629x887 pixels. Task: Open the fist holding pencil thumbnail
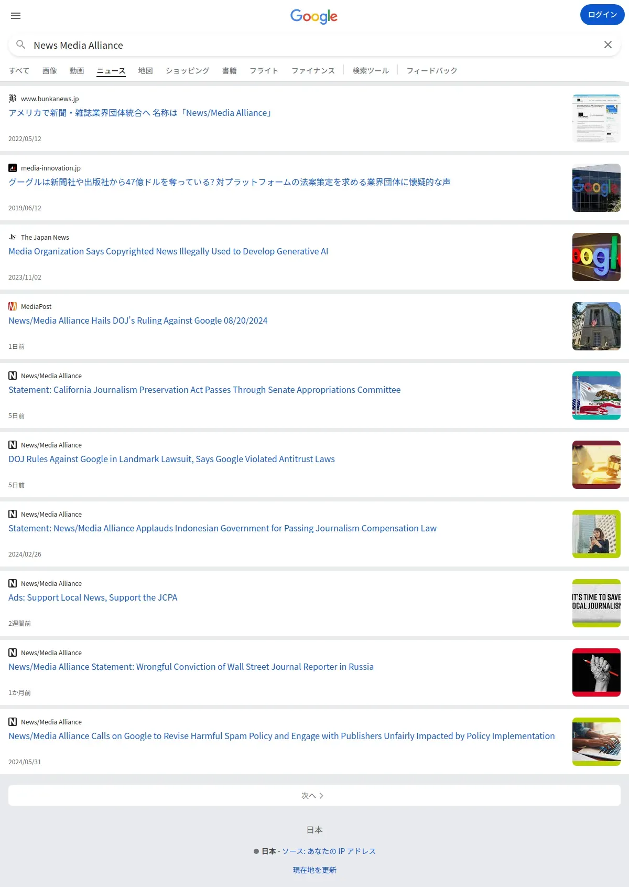597,672
